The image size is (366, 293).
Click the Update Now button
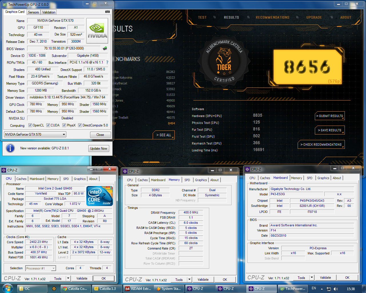click(x=99, y=149)
